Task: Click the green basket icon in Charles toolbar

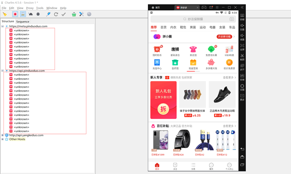Action: (74, 14)
